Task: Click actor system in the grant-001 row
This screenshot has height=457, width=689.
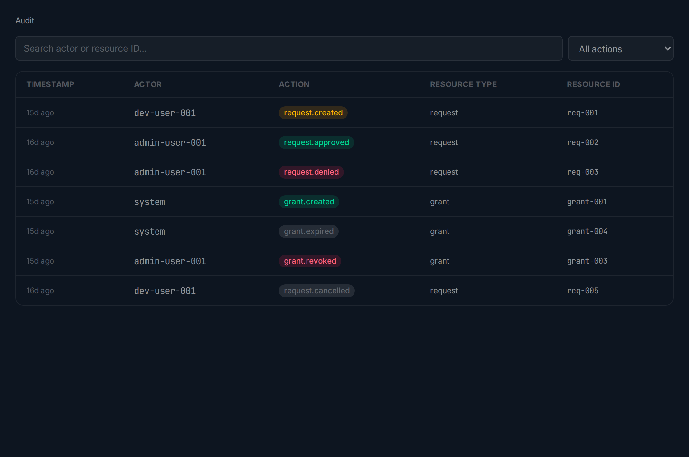Action: click(x=149, y=202)
